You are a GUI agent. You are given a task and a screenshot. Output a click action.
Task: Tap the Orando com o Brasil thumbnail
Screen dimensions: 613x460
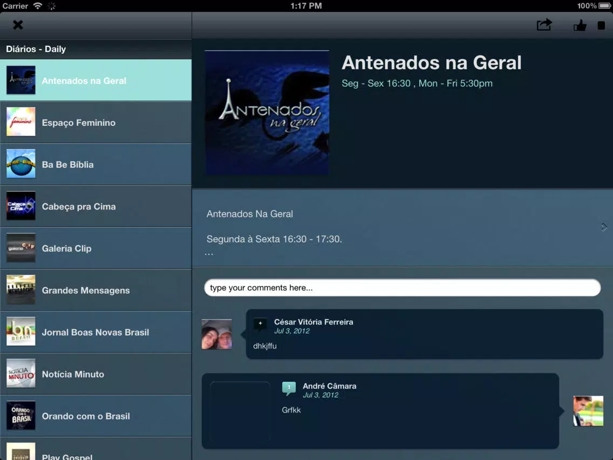(21, 415)
